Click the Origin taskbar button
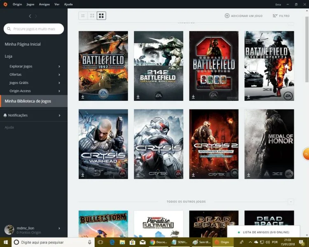Screen dimensions: 309x247 coord(223,242)
